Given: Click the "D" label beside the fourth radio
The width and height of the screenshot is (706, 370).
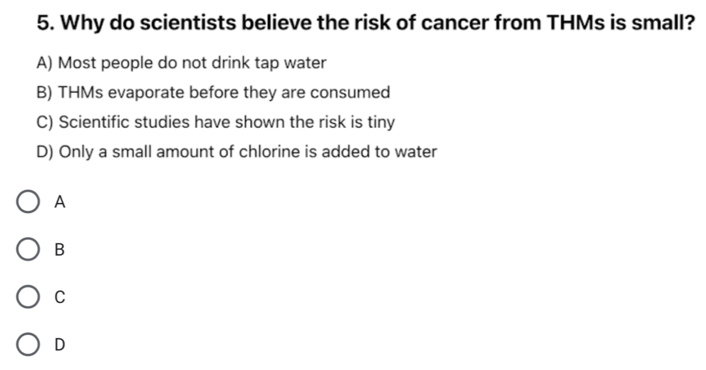Looking at the screenshot, I should click(x=60, y=346).
